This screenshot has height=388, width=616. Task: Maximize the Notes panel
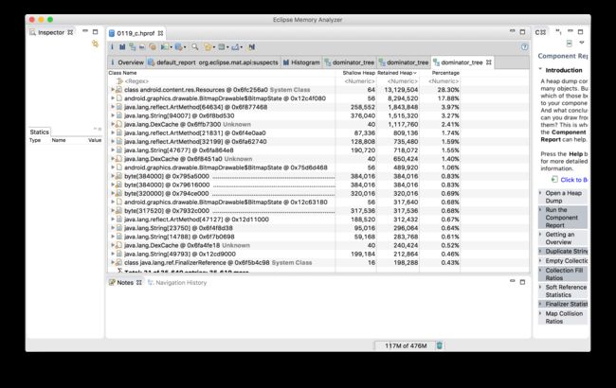(x=522, y=282)
